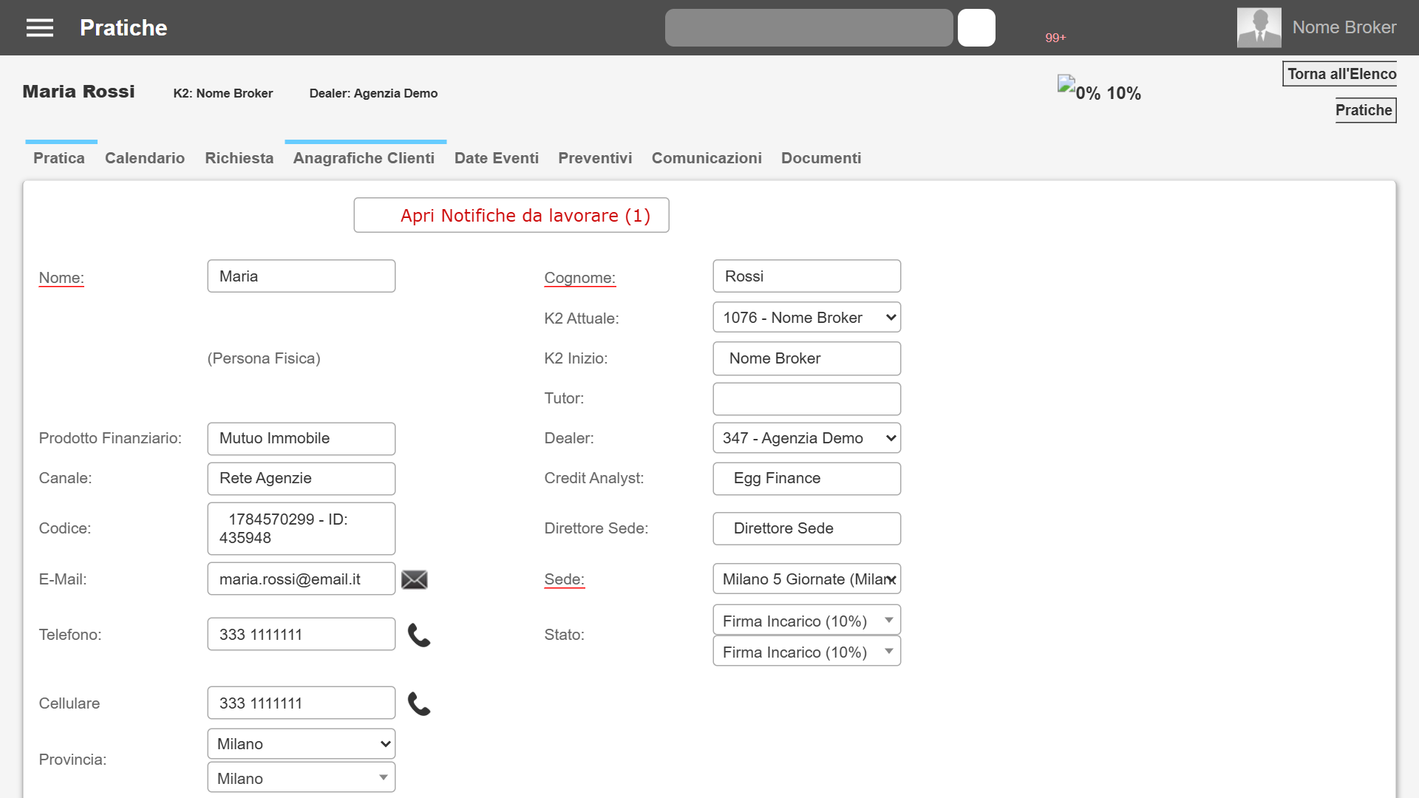Image resolution: width=1419 pixels, height=798 pixels.
Task: Switch to the Preventivi tab
Action: [x=595, y=158]
